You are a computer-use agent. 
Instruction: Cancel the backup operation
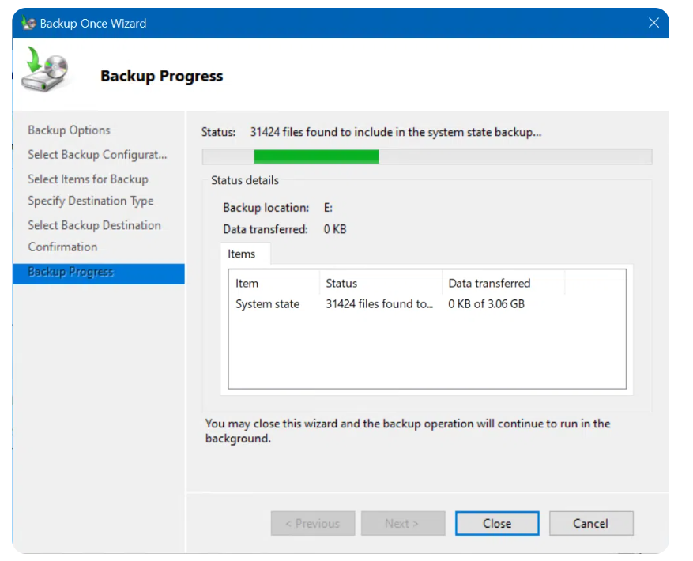pyautogui.click(x=590, y=523)
